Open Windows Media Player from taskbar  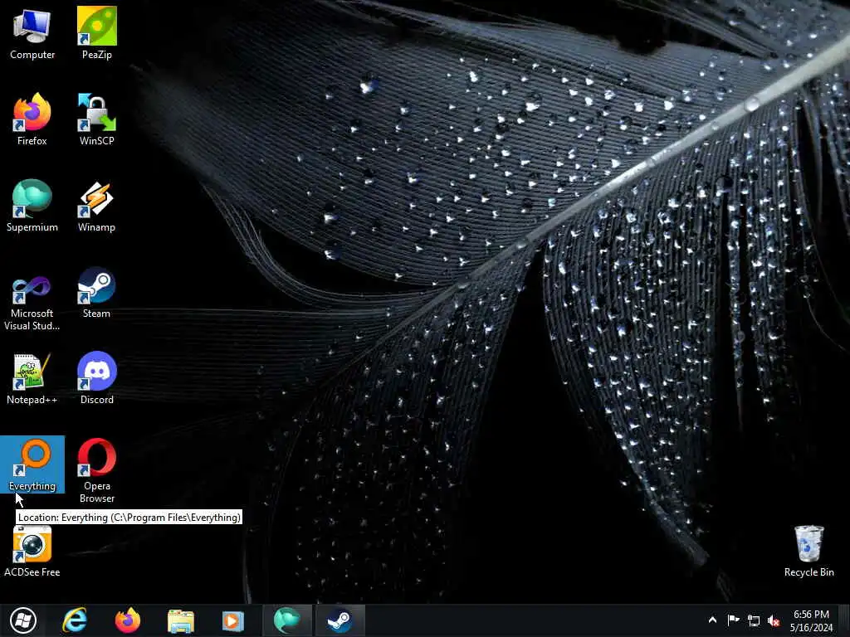tap(233, 620)
